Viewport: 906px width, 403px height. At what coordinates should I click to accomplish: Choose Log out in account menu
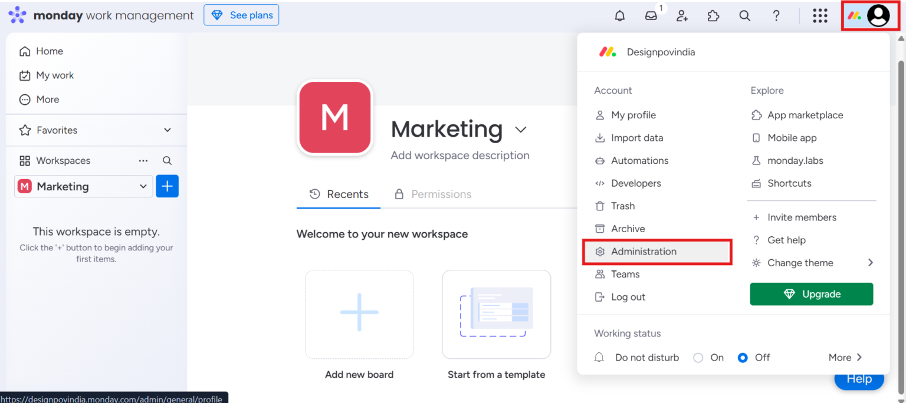click(x=628, y=297)
